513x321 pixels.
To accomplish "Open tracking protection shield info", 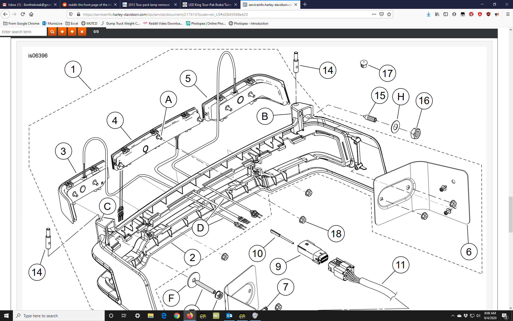I will [71, 14].
